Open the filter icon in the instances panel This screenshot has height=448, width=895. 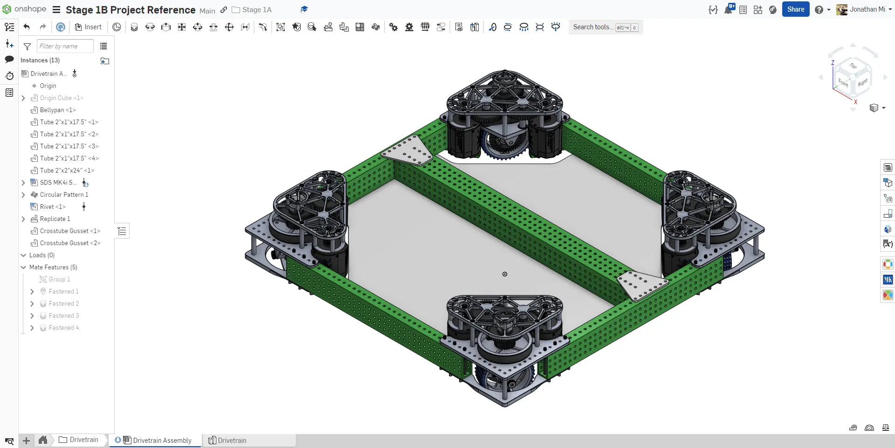point(28,47)
